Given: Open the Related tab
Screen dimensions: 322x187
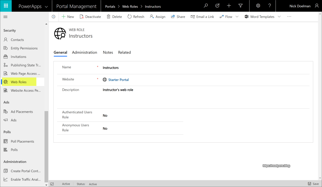Looking at the screenshot, I should click(x=124, y=52).
